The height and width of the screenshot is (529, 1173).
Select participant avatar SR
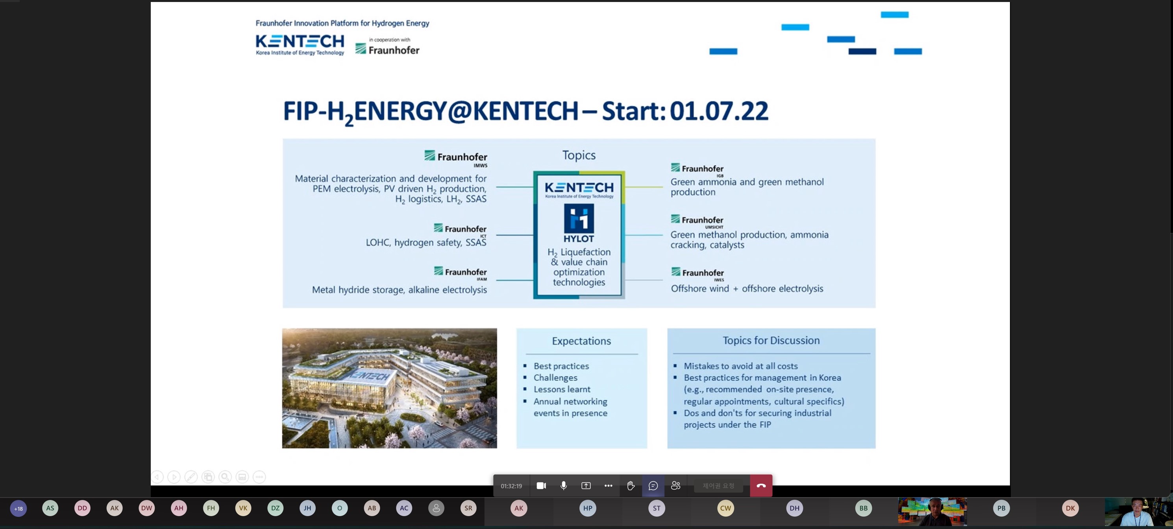[468, 508]
